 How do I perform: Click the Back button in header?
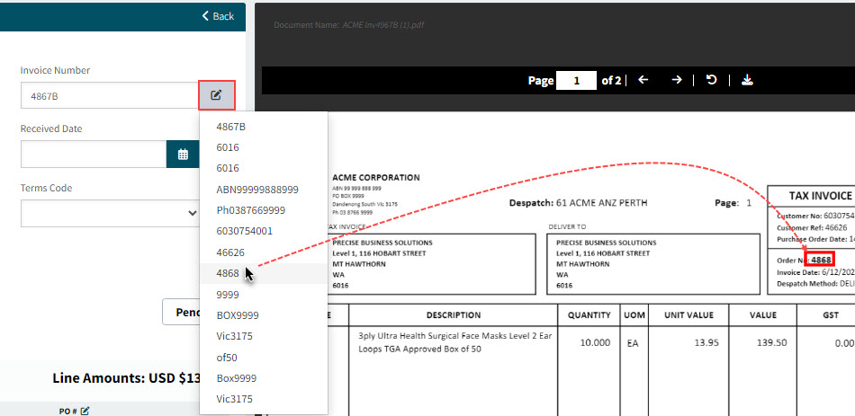pos(218,16)
